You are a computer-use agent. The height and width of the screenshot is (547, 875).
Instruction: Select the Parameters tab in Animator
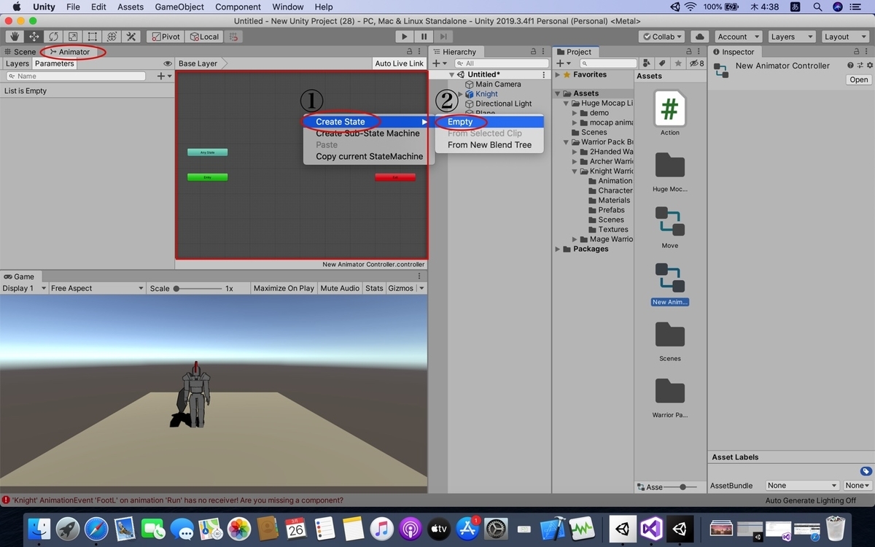[55, 63]
